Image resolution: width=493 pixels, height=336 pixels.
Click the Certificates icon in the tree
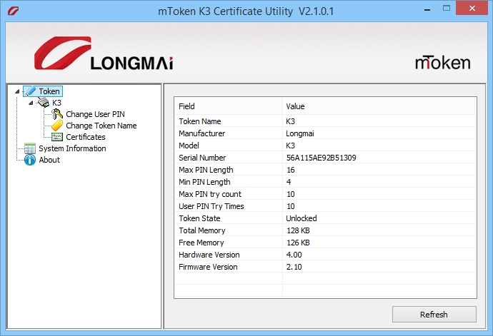tap(57, 137)
